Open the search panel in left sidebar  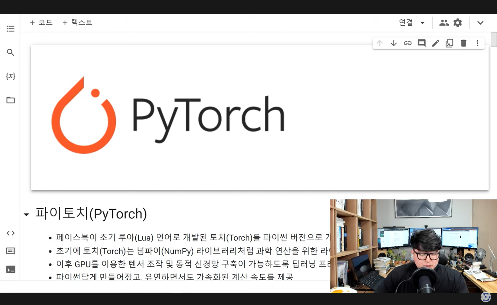click(10, 52)
